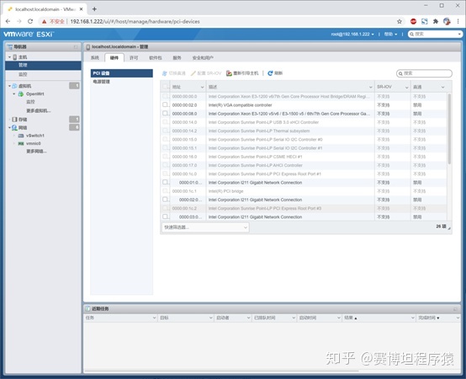Collapse the 主机 tree node arrow
Viewport: 466px width, 379px height.
[x=9, y=56]
